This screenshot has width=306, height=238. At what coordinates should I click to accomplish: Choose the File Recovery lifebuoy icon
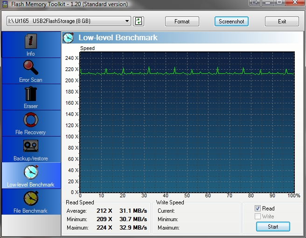pyautogui.click(x=31, y=123)
